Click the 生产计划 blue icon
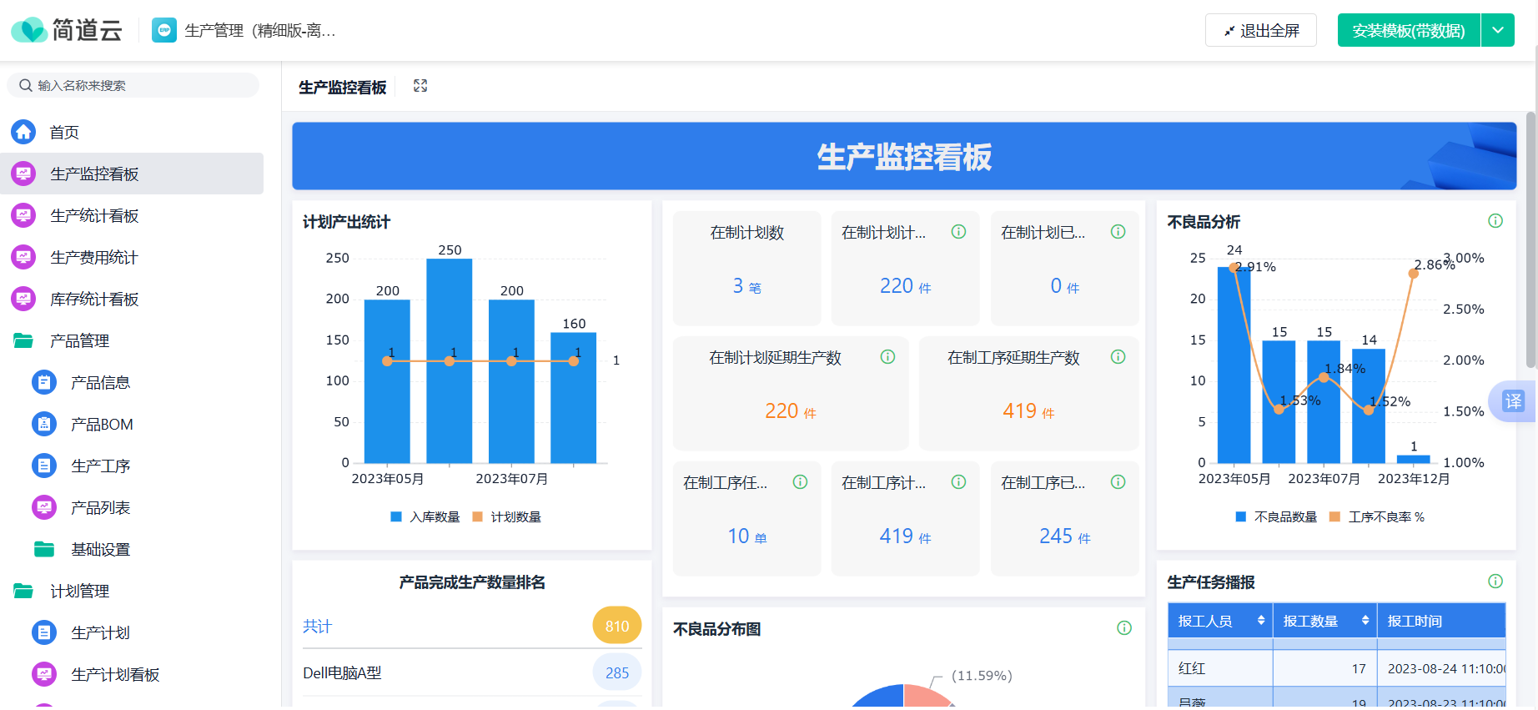1538x710 pixels. click(x=44, y=632)
